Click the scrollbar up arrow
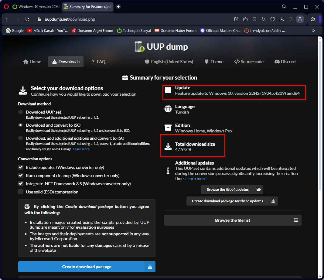 click(320, 39)
